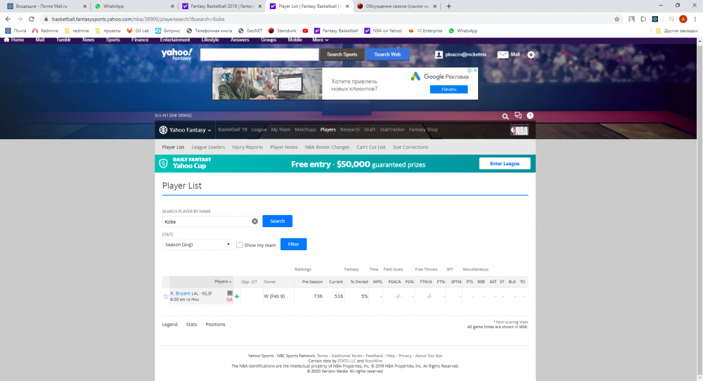Open the help question mark icon
This screenshot has height=381, width=703.
click(x=530, y=116)
